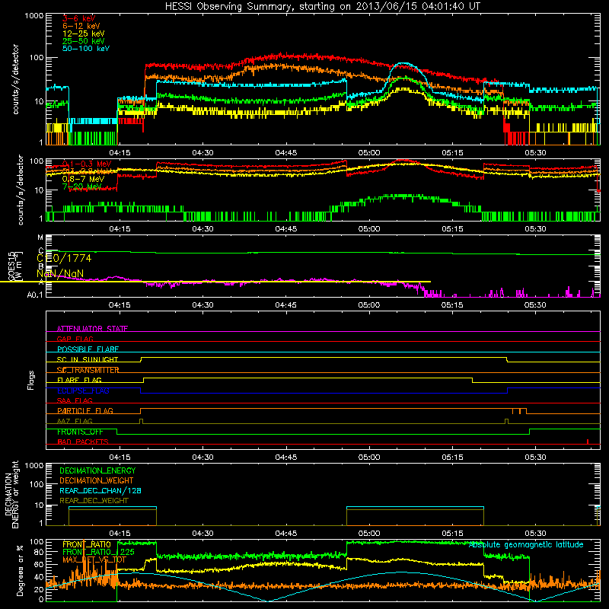Screen dimensions: 609x609
Task: Select the AAZ_FLAG label
Action: 75,421
